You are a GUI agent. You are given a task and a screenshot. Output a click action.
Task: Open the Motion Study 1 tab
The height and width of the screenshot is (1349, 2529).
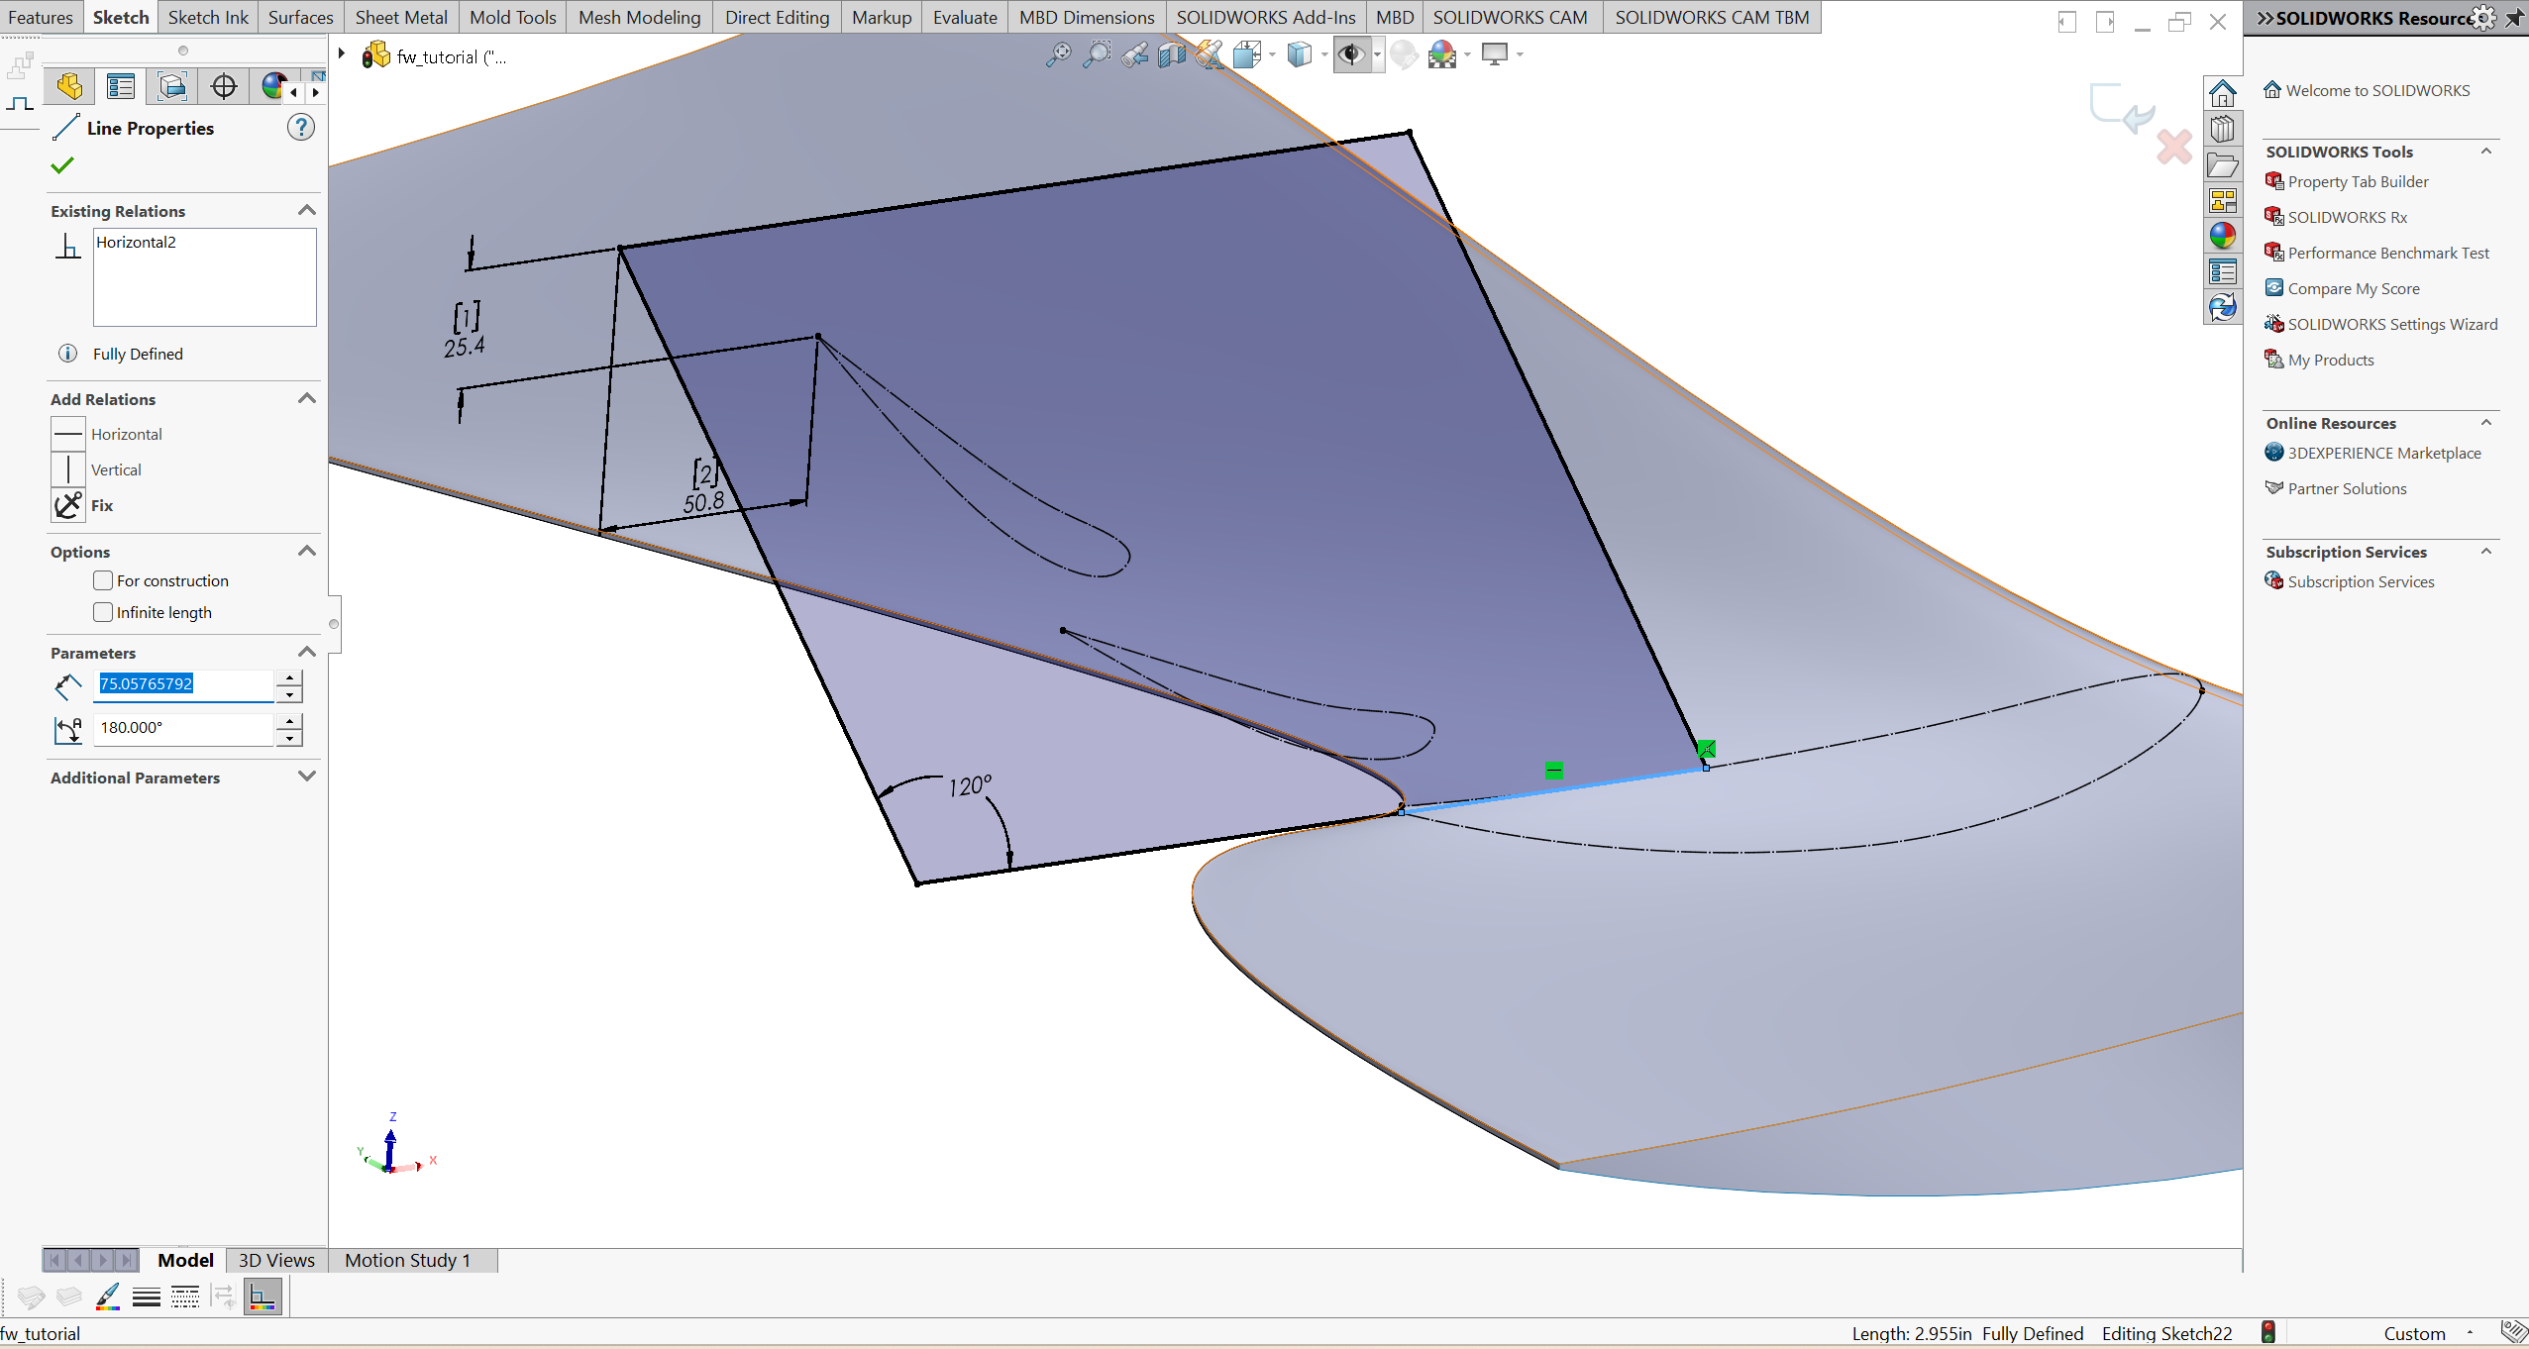coord(407,1260)
